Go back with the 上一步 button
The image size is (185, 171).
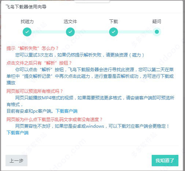16,161
